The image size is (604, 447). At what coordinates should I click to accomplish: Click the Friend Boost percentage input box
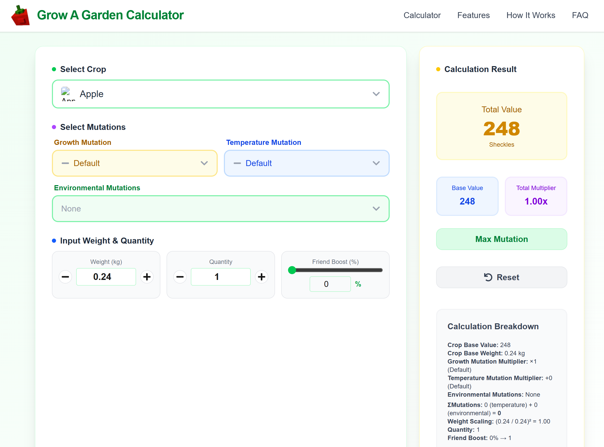(330, 284)
